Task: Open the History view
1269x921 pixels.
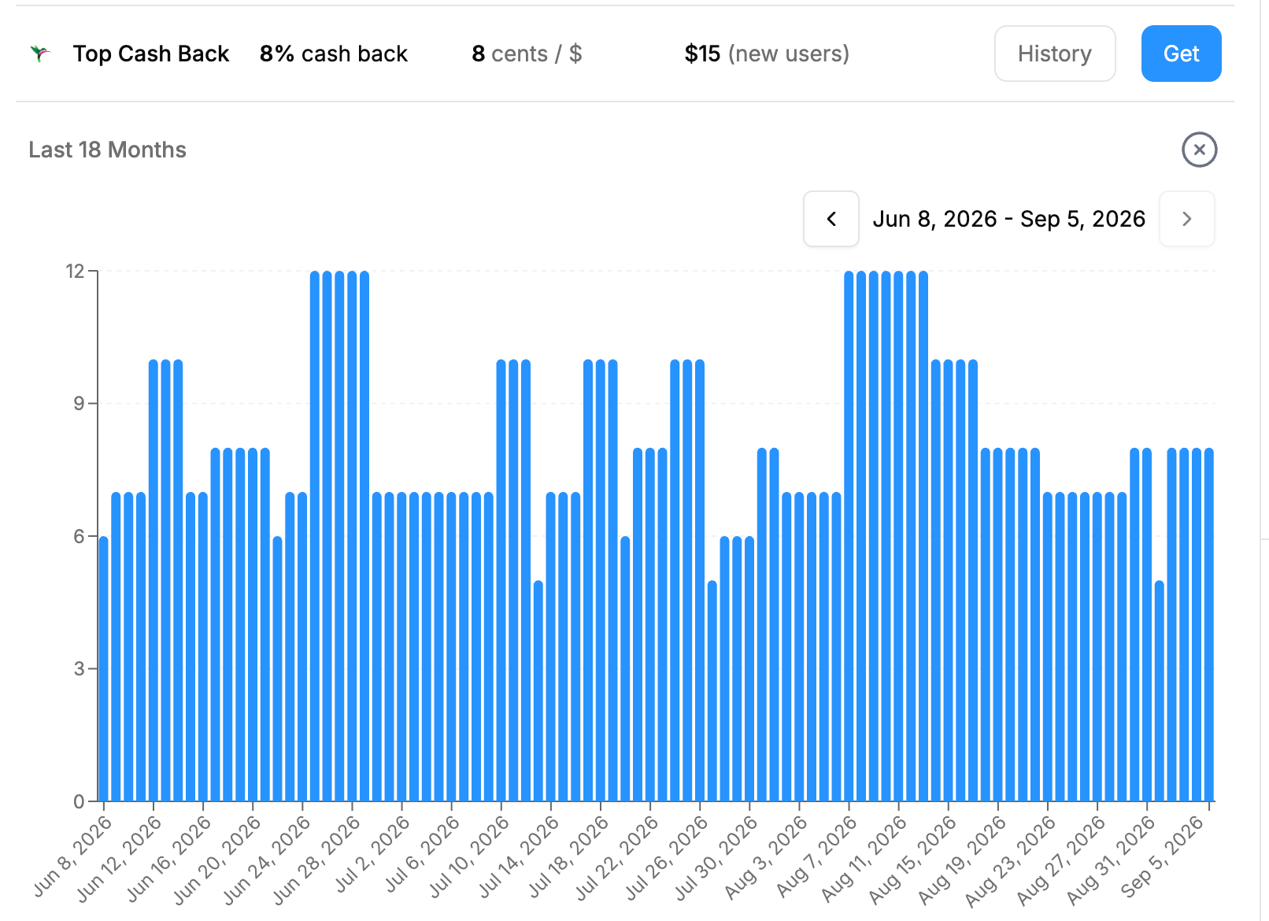Action: click(x=1055, y=54)
